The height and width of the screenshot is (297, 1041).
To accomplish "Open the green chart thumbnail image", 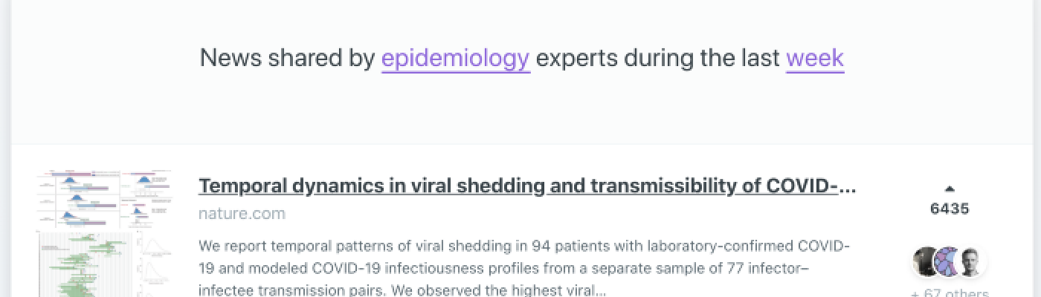I will click(x=86, y=265).
